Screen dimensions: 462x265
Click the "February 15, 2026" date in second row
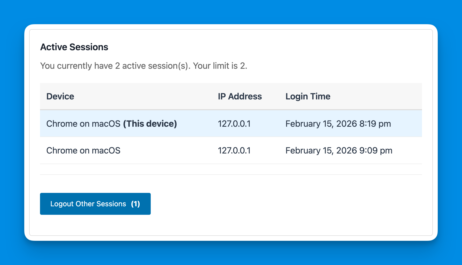coord(321,150)
